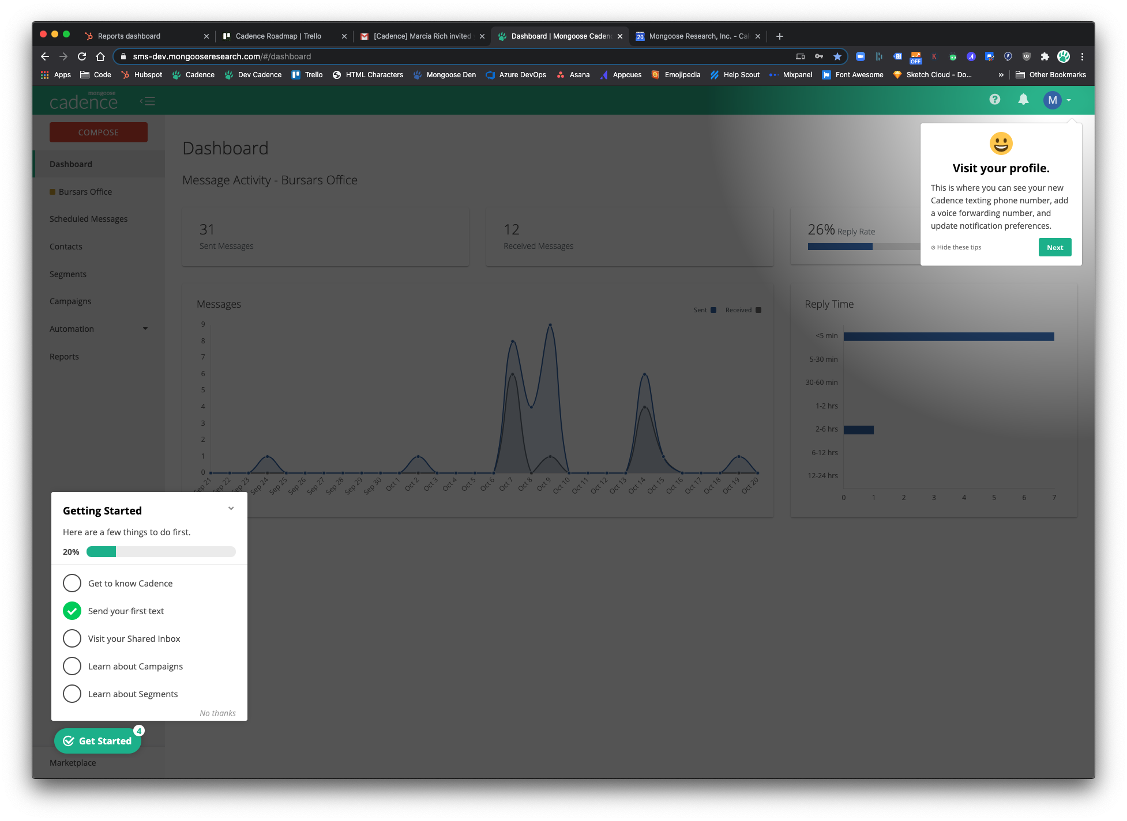The image size is (1127, 821).
Task: Switch to Marcia Rich invited Gmail tab
Action: (422, 36)
